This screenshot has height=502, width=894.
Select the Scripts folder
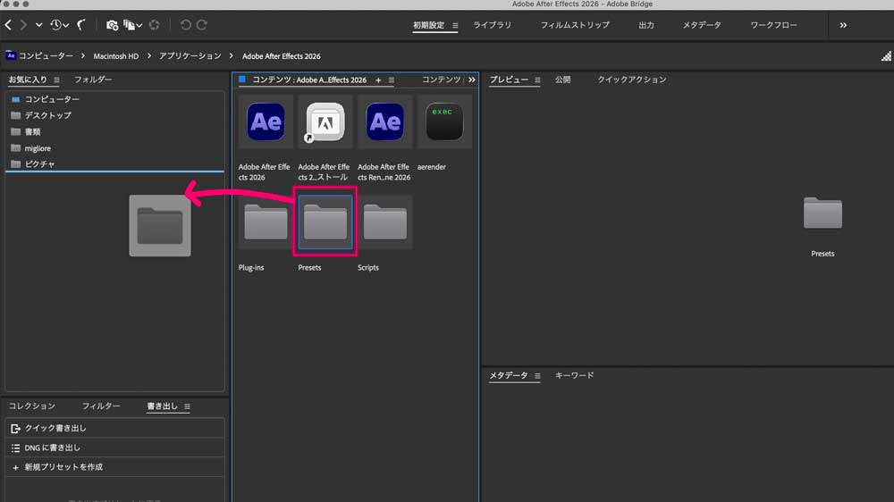[x=384, y=222]
